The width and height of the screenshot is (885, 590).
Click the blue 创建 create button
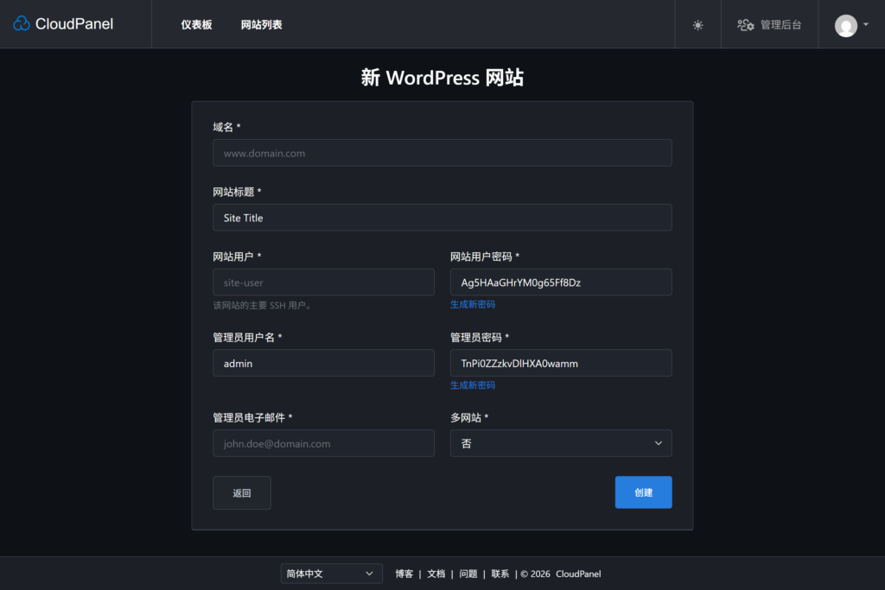click(x=643, y=492)
